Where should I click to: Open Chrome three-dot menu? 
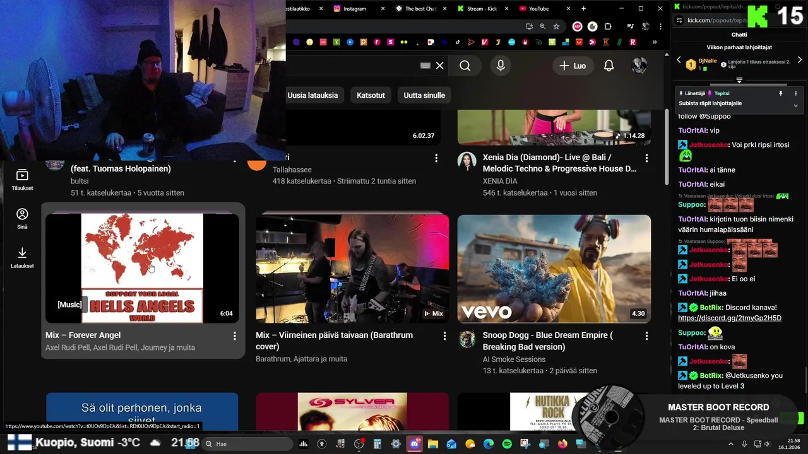660,26
